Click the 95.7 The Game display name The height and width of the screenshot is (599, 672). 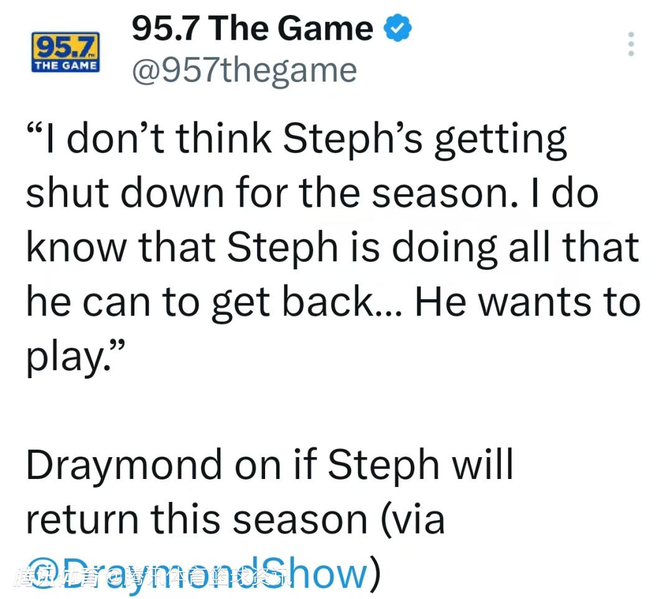pyautogui.click(x=252, y=29)
